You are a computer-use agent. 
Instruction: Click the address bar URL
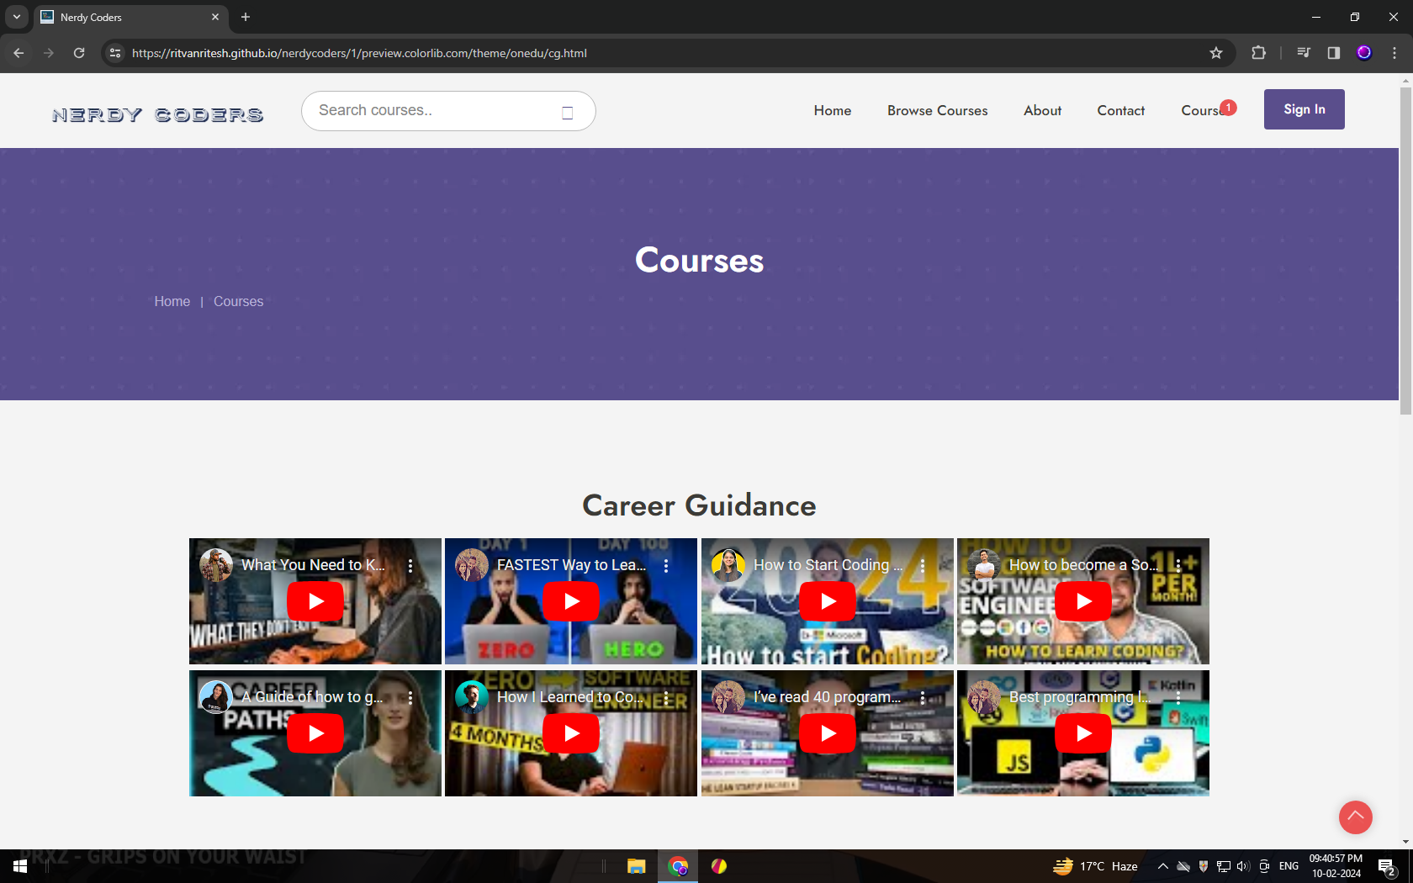tap(359, 53)
